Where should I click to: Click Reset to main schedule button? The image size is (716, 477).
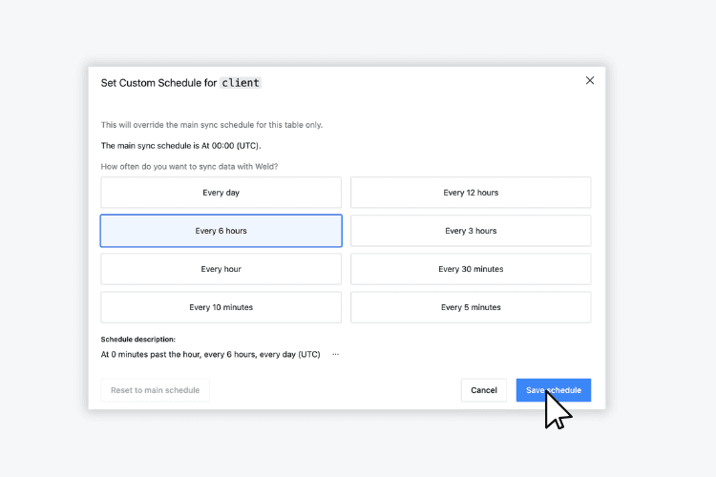tap(155, 390)
